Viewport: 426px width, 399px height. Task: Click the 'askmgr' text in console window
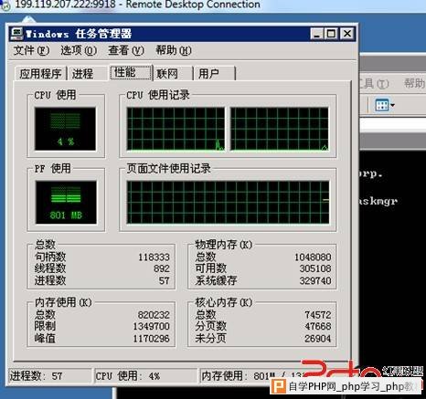(x=378, y=201)
